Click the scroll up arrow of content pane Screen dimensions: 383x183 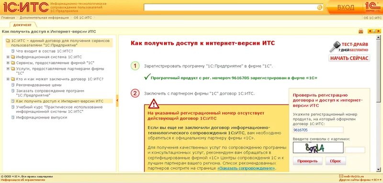coord(379,37)
